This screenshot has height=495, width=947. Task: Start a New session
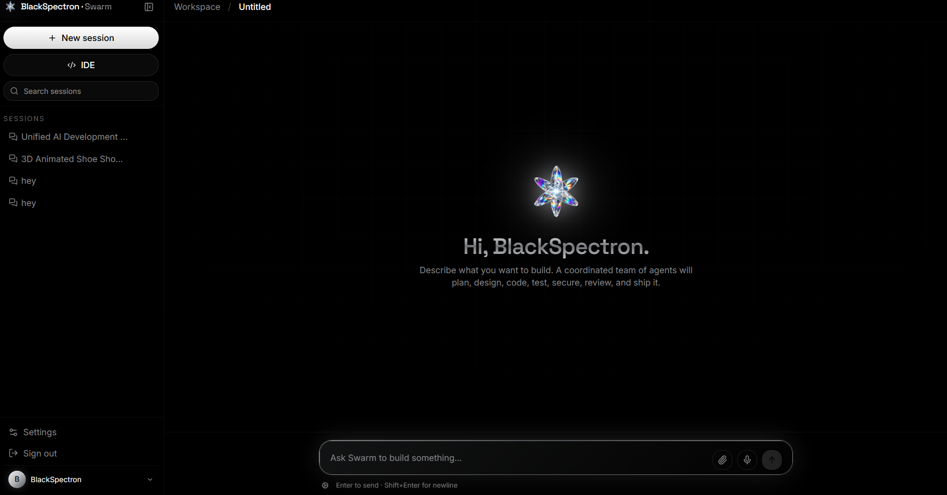click(81, 38)
